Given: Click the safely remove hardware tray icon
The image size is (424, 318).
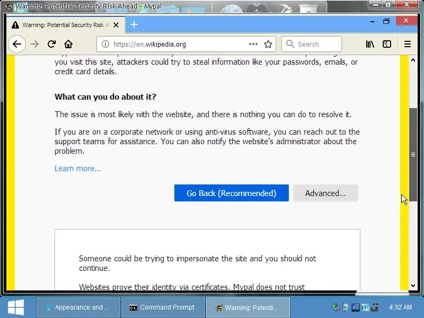Looking at the screenshot, I should pyautogui.click(x=336, y=307).
